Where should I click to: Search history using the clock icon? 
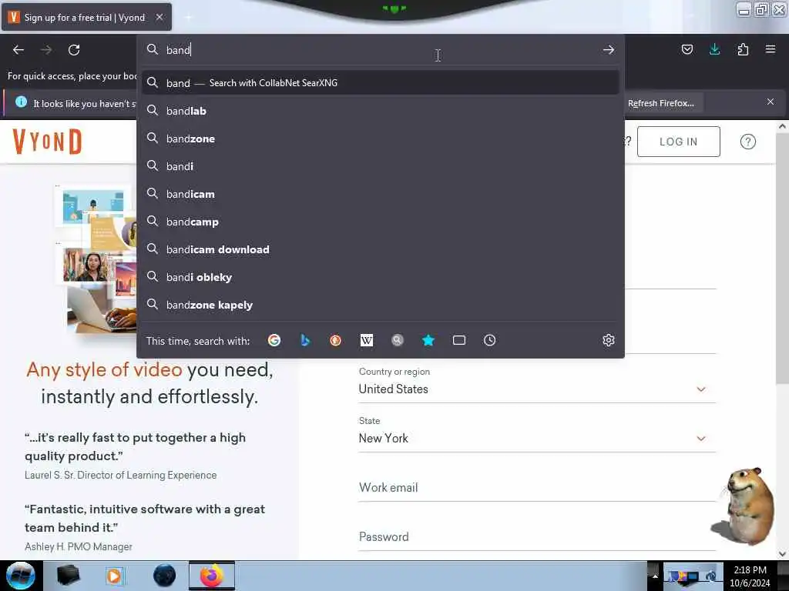coord(489,340)
